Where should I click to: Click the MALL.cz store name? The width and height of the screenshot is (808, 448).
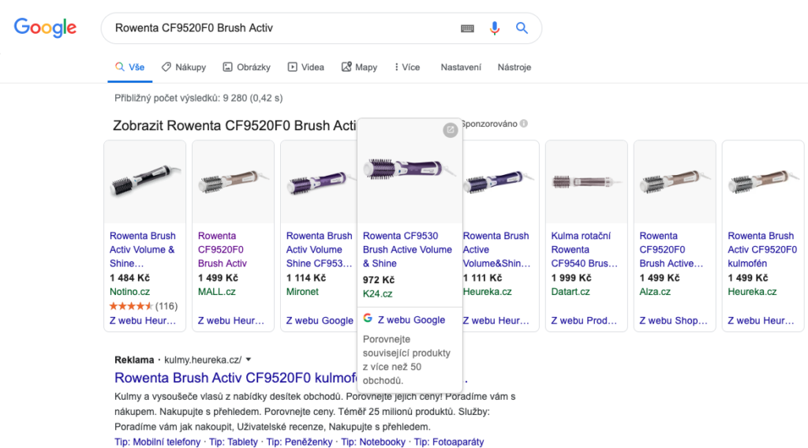click(x=216, y=292)
